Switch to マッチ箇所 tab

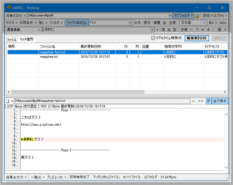click(26, 39)
